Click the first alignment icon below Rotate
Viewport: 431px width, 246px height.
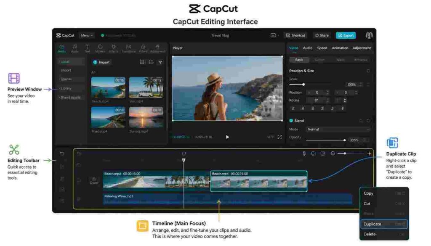click(x=293, y=108)
